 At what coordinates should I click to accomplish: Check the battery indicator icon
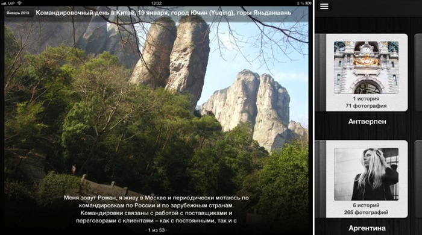(x=308, y=3)
